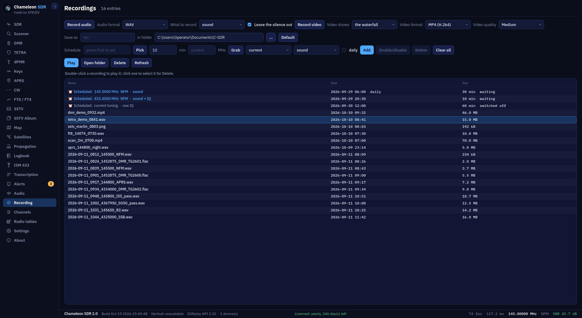This screenshot has width=582, height=318.
Task: Open the Video quality Medium dropdown
Action: [x=521, y=25]
